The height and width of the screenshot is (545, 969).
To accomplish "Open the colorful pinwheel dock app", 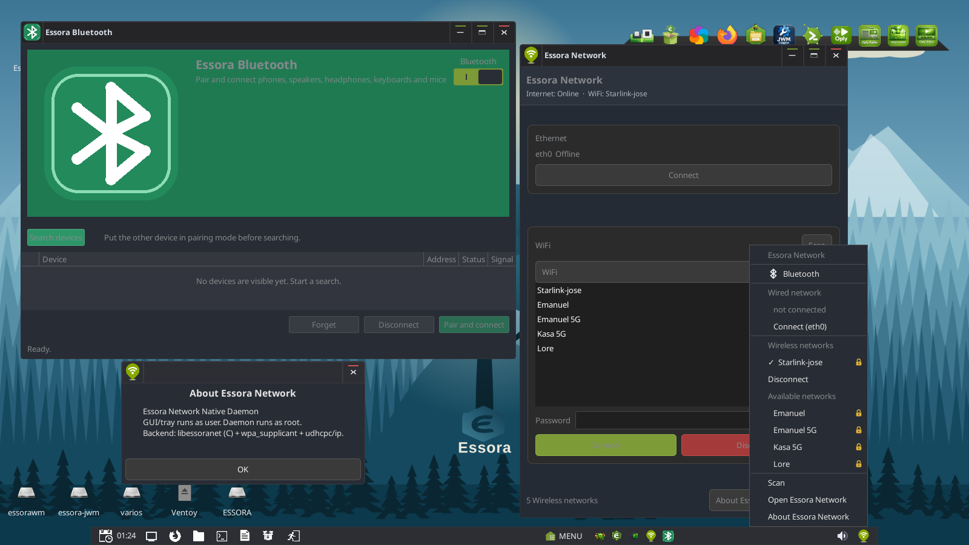I will point(698,35).
